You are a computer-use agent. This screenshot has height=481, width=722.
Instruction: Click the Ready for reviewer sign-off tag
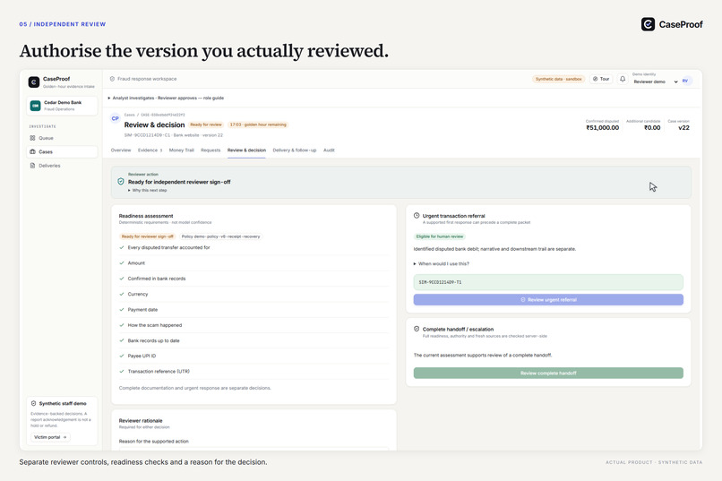coord(147,236)
